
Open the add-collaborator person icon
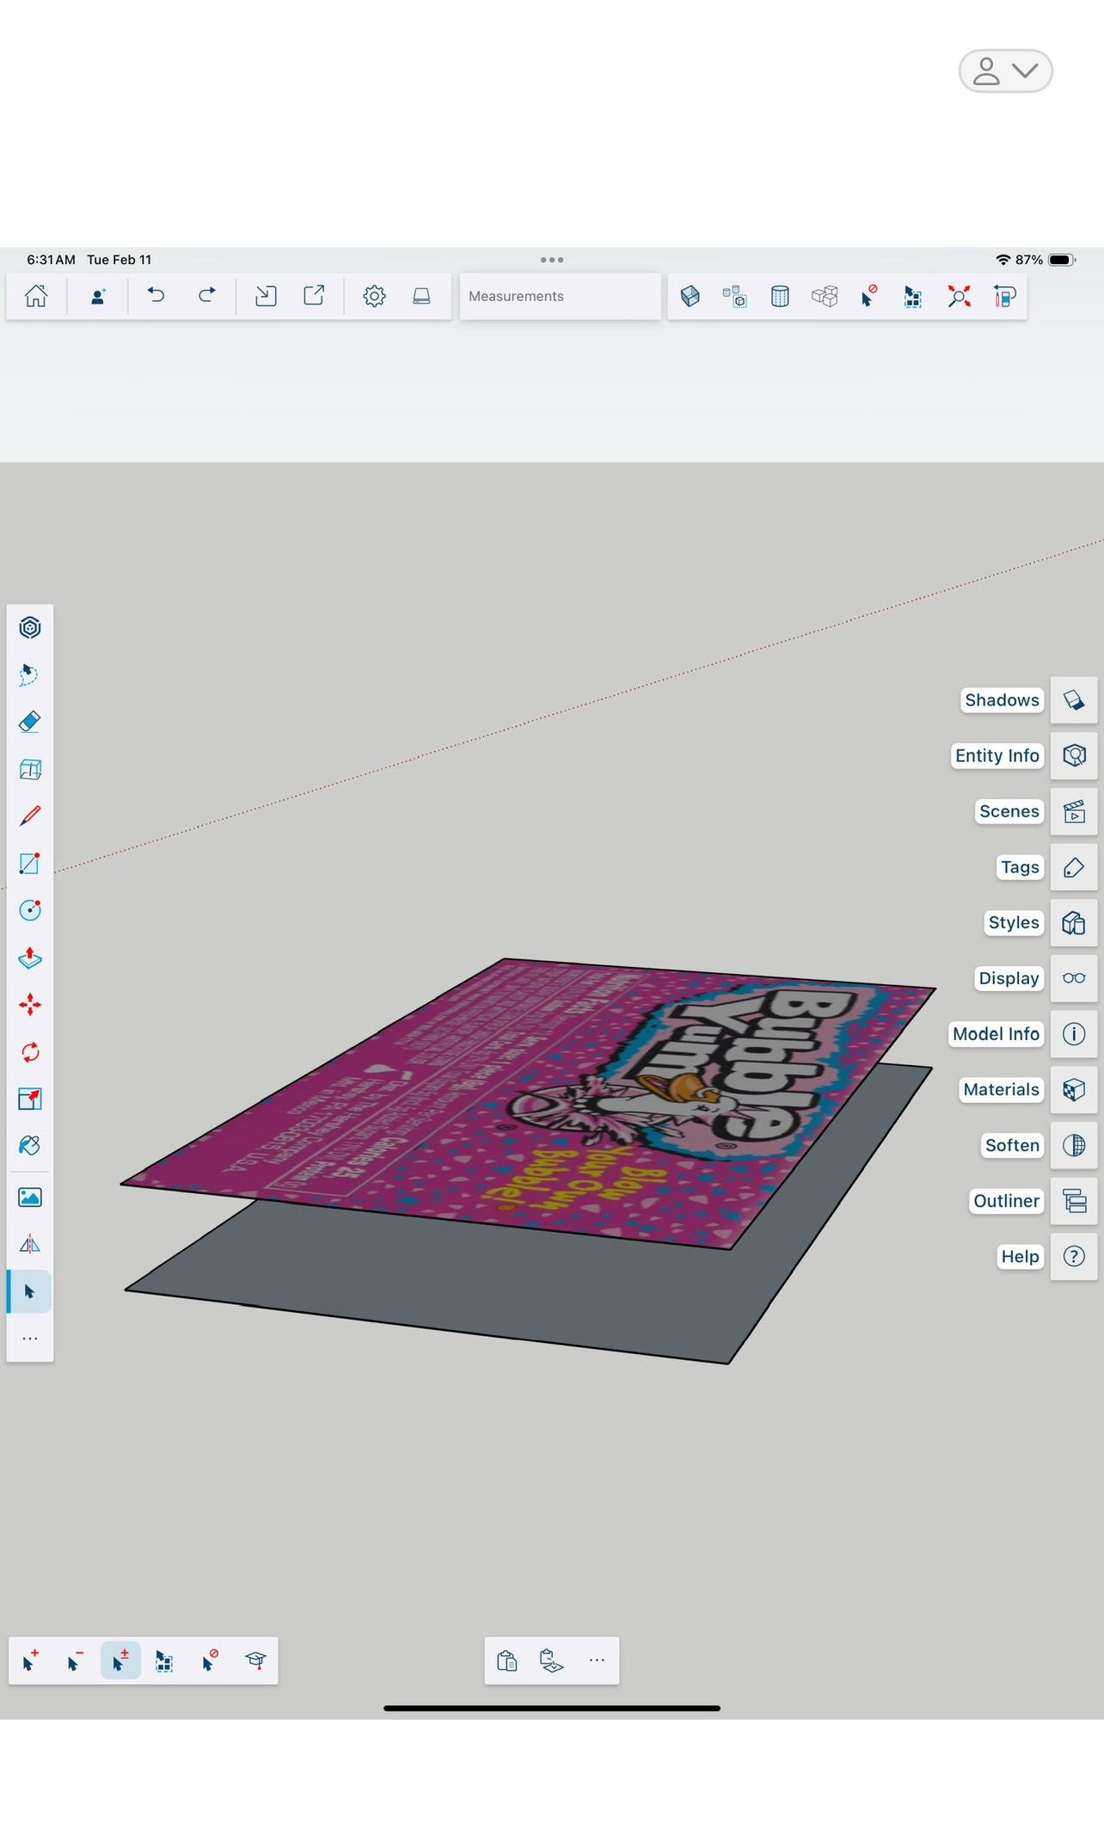click(98, 296)
